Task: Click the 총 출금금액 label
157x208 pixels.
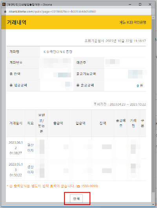Action: [85, 85]
